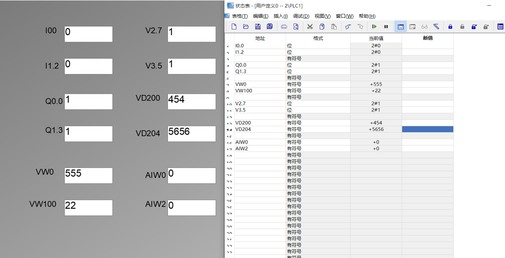Click the Save All double-disk icon
505x258 pixels.
pyautogui.click(x=270, y=26)
